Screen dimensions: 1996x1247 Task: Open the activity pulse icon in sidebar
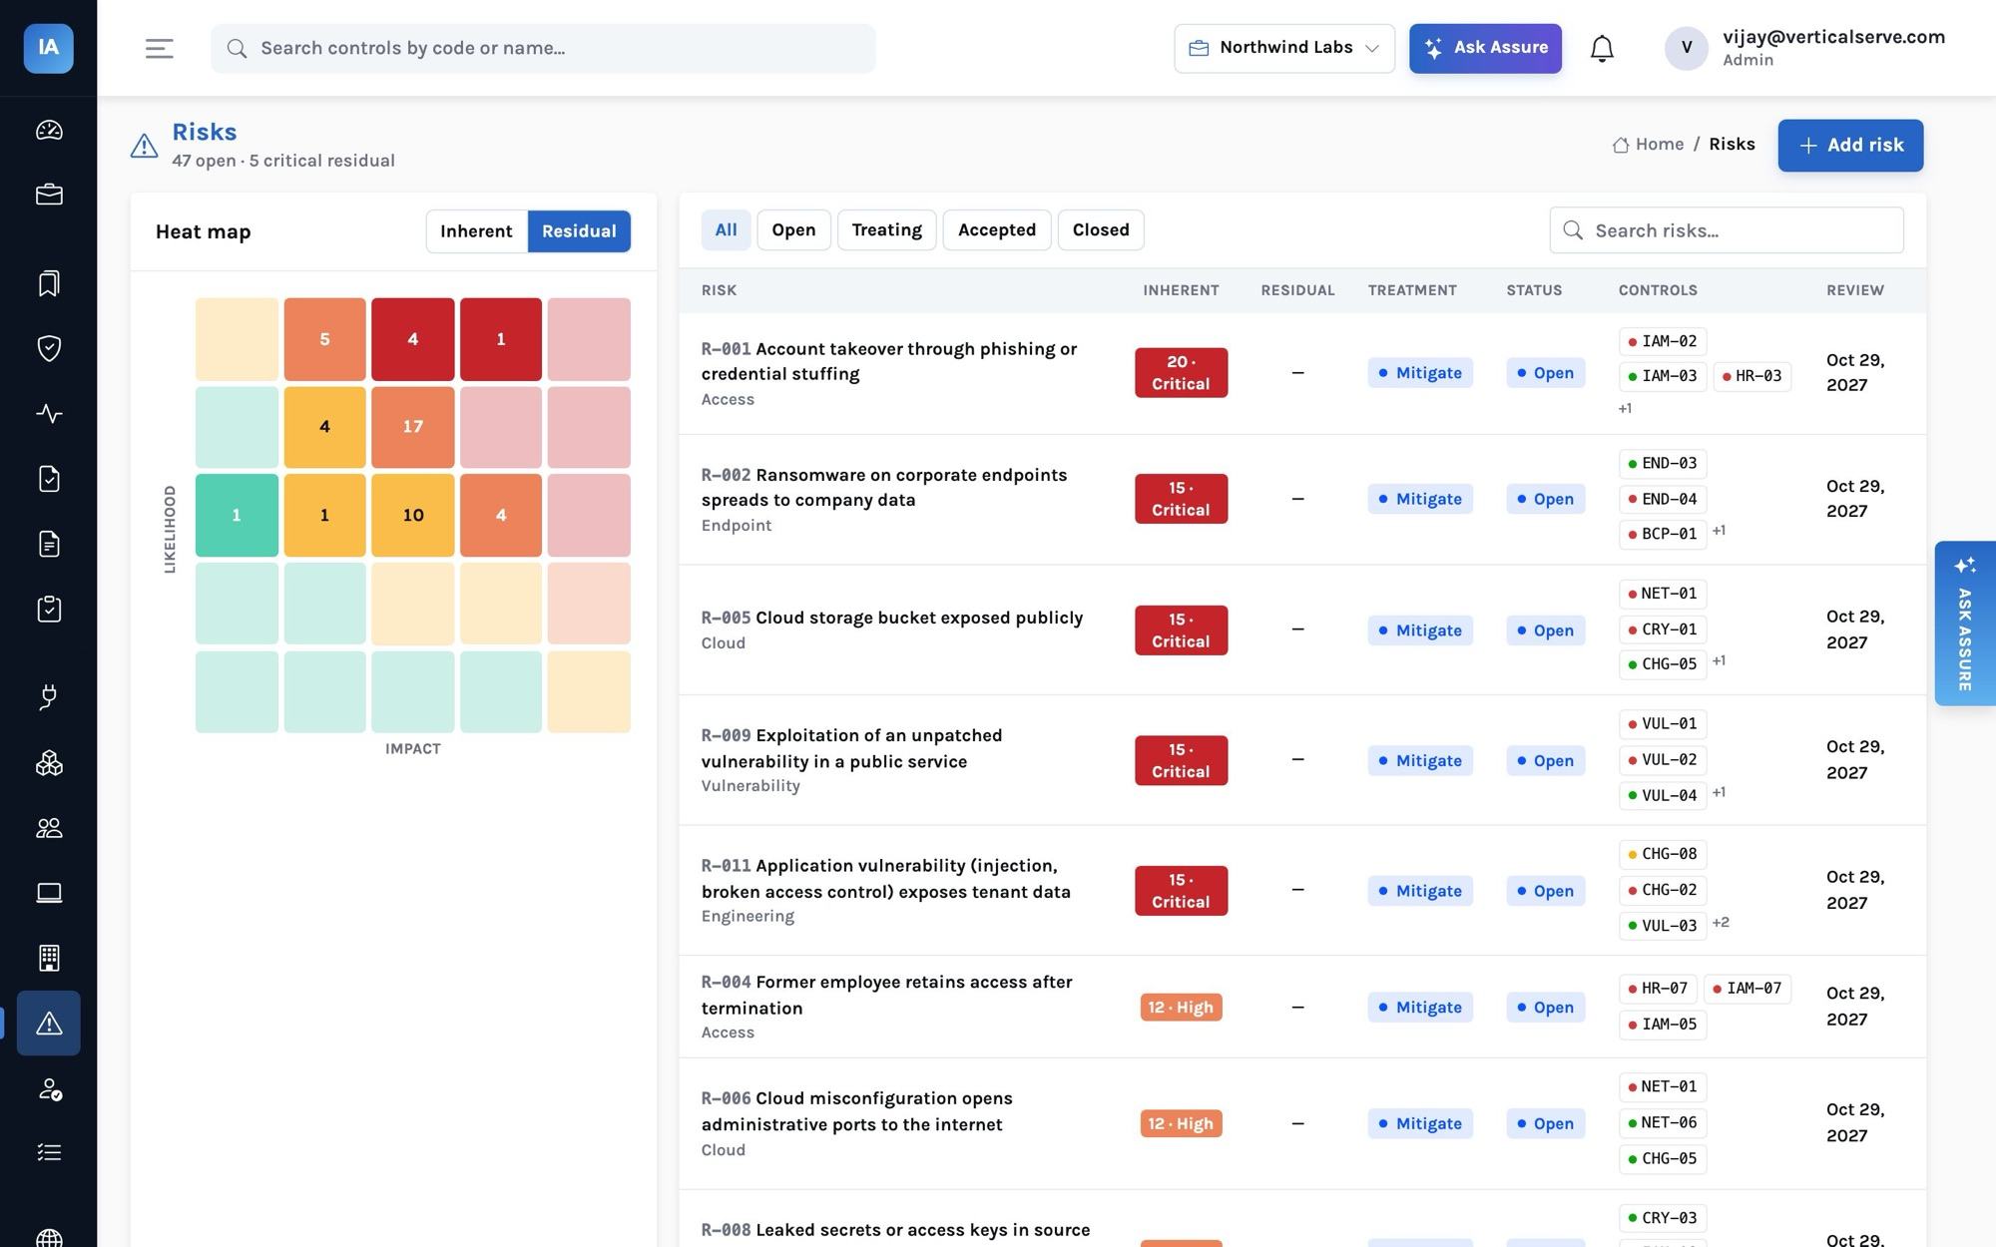click(x=49, y=413)
